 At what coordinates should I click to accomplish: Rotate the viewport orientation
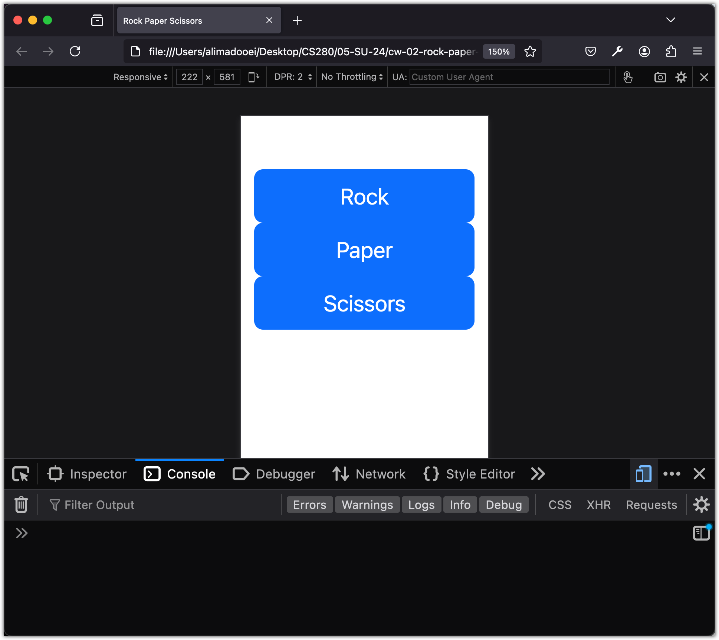coord(254,77)
